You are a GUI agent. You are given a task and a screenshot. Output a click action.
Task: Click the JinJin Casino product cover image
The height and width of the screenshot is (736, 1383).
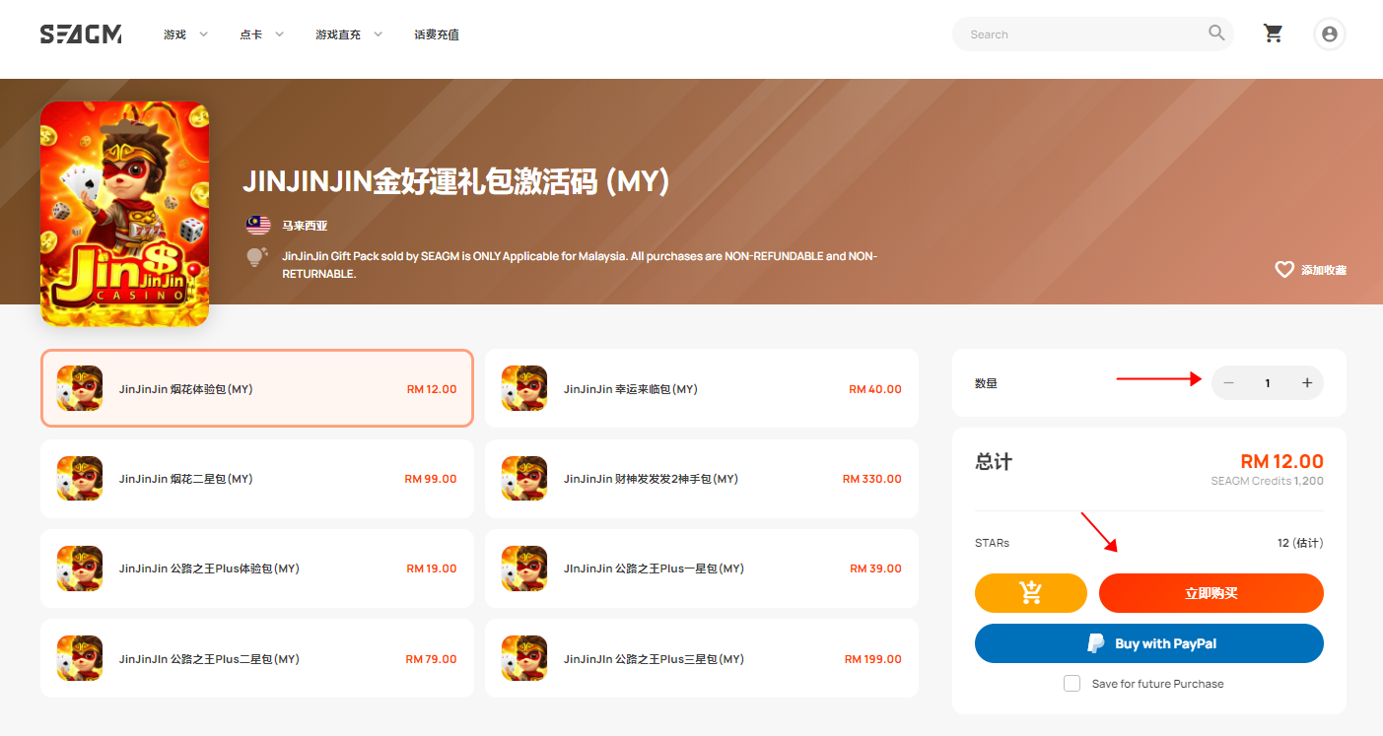[x=125, y=214]
